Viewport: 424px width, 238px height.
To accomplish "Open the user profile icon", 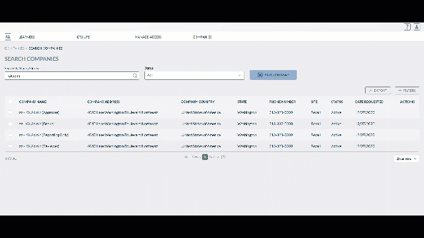I will [417, 26].
